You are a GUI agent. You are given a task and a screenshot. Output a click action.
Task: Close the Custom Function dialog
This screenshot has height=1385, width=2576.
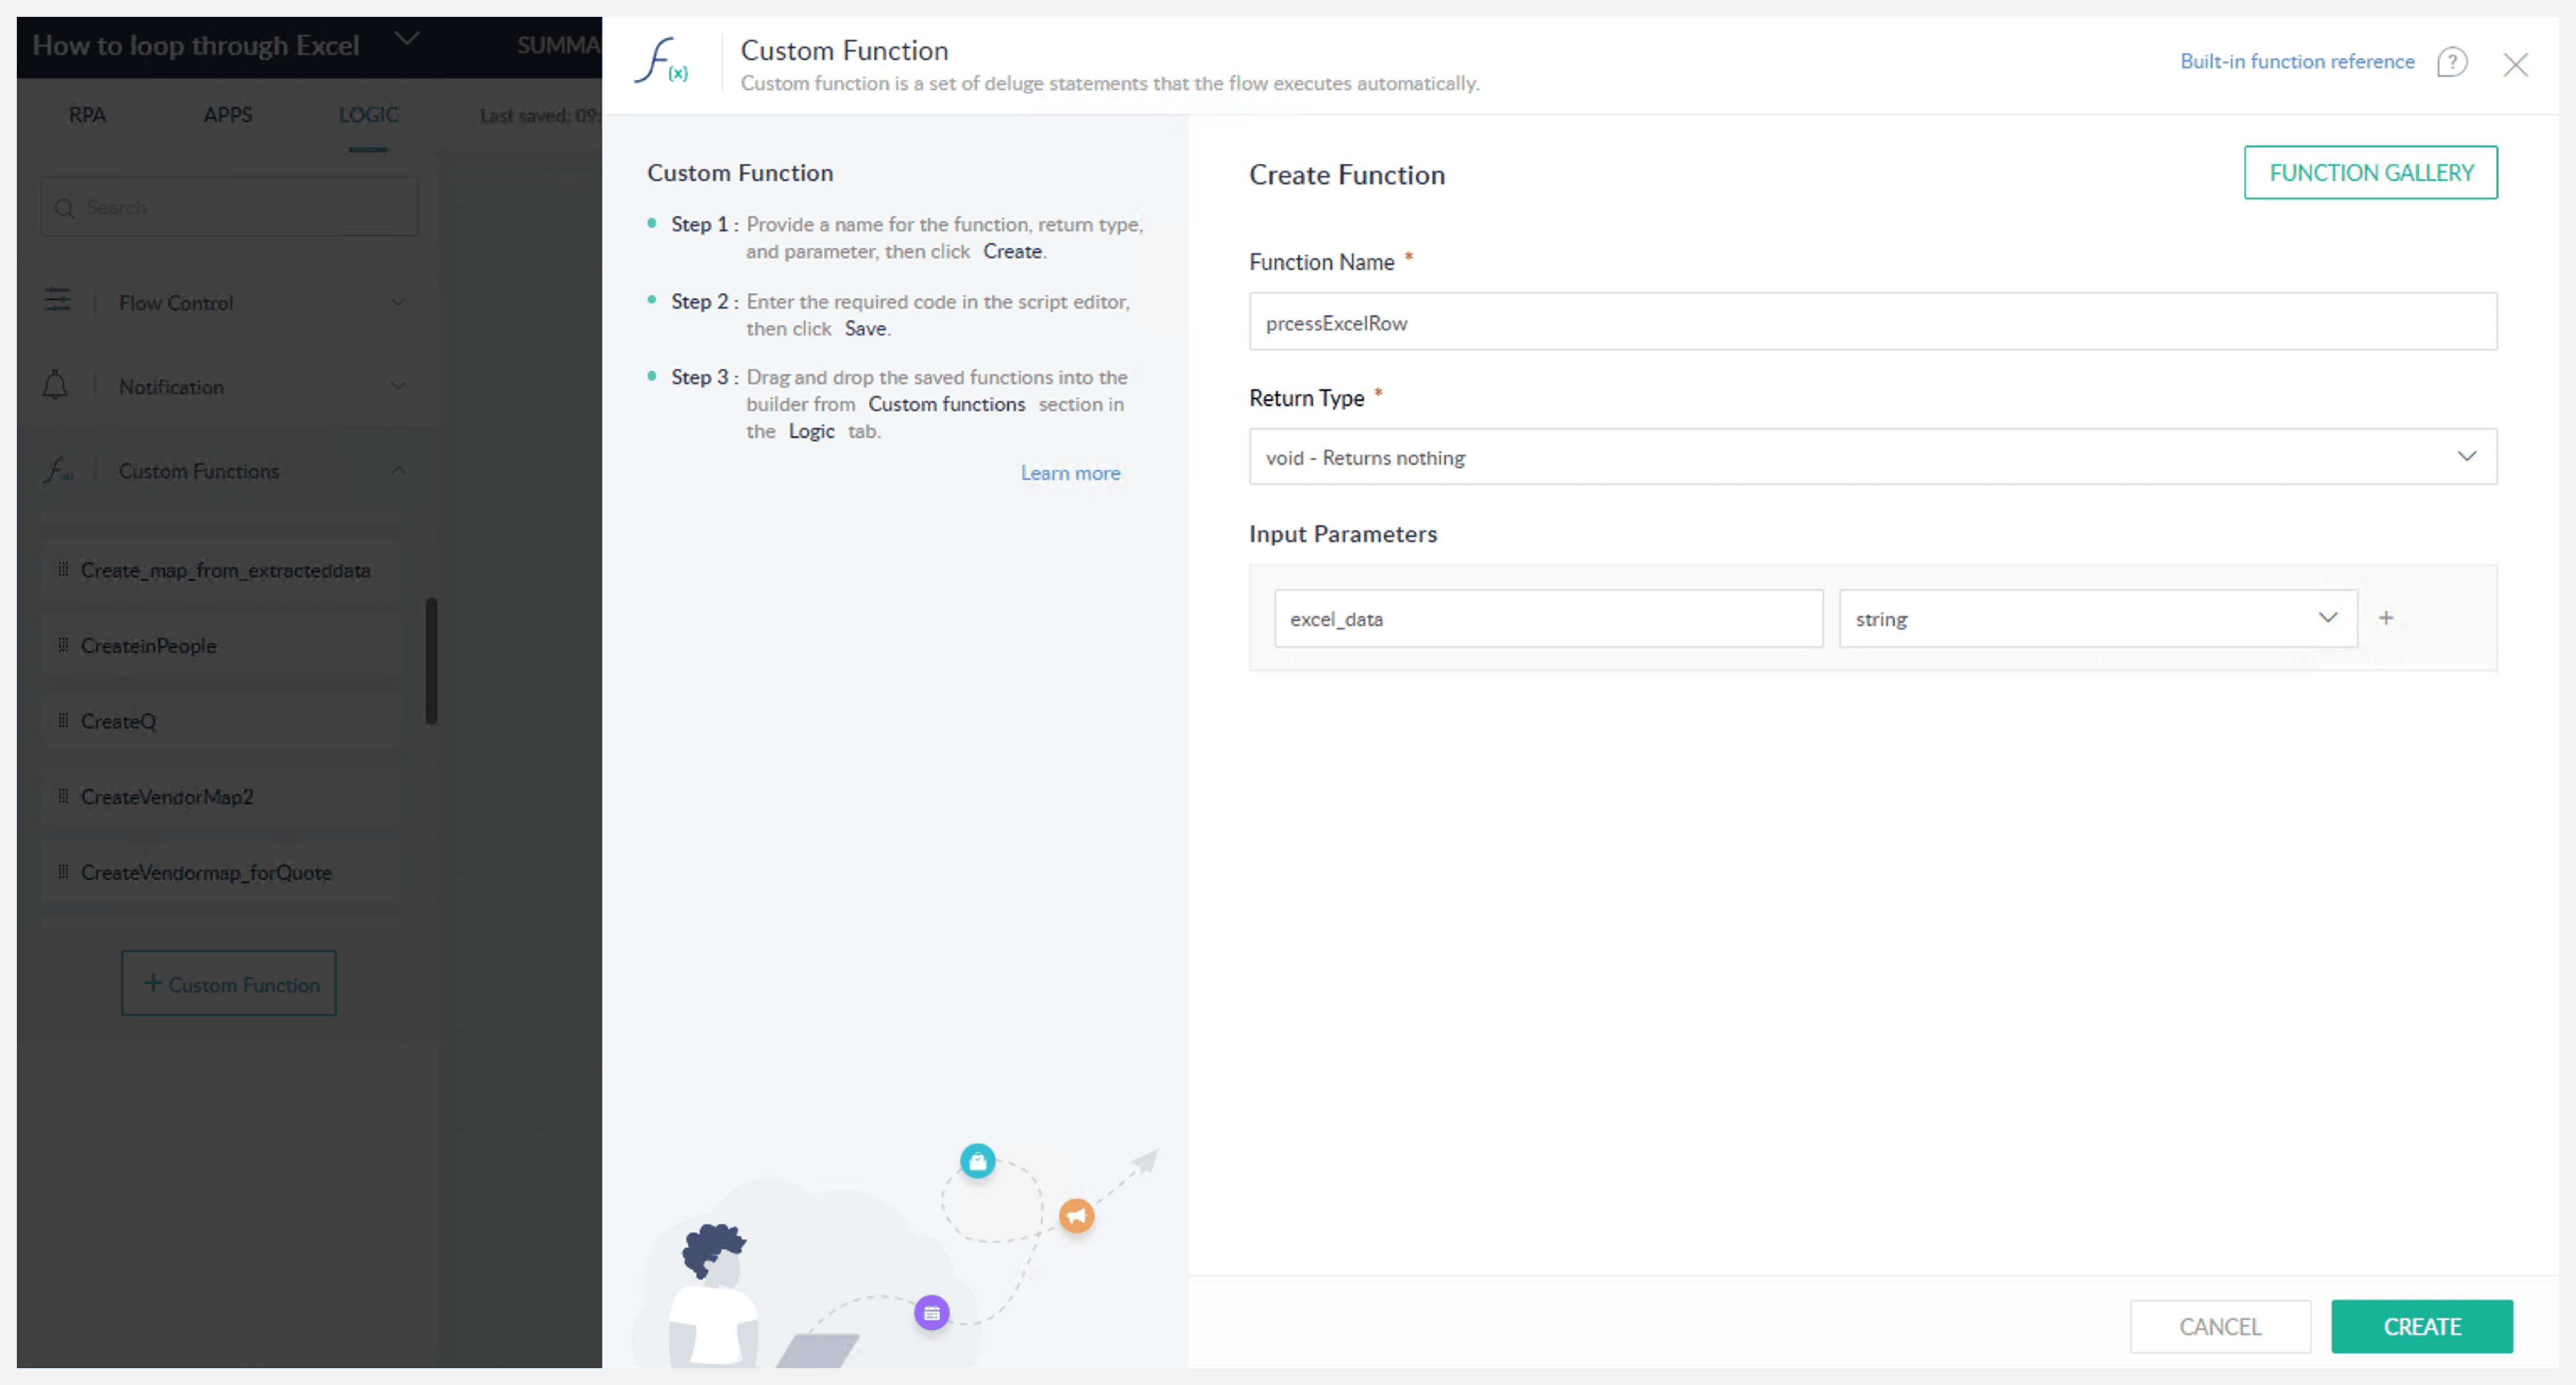tap(2515, 65)
